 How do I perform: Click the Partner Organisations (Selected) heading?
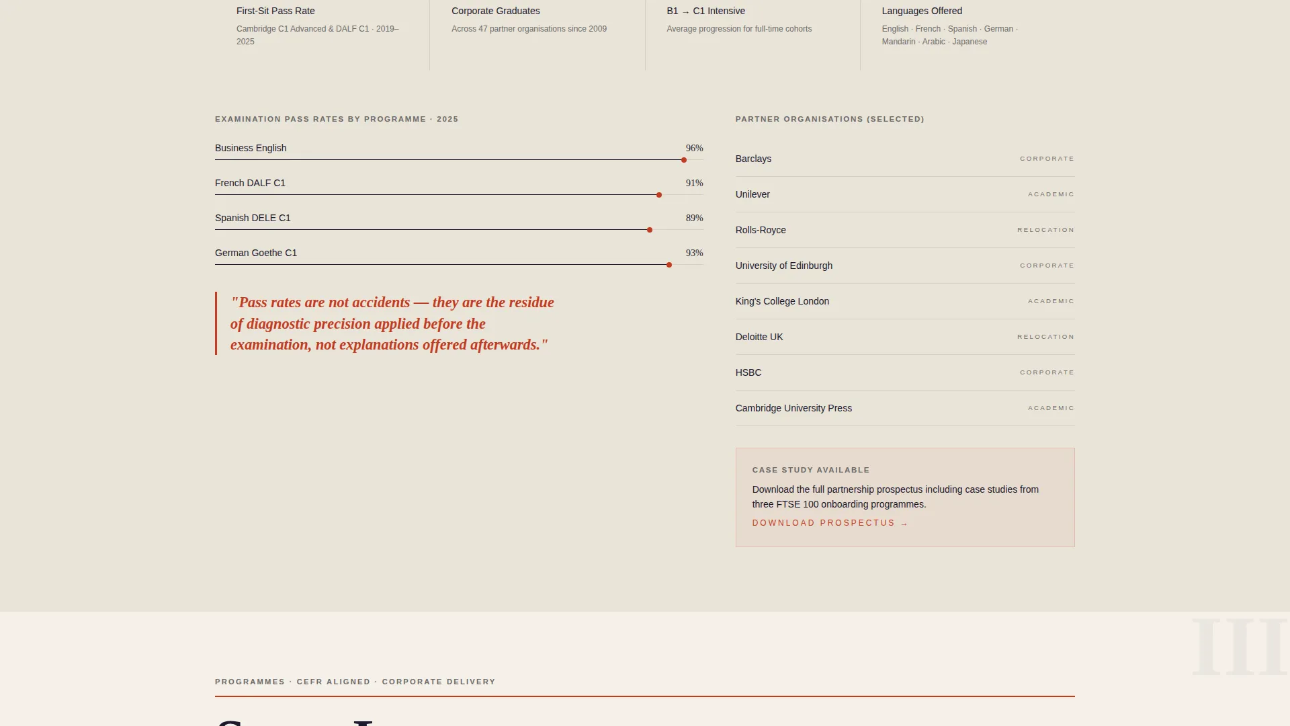coord(830,119)
